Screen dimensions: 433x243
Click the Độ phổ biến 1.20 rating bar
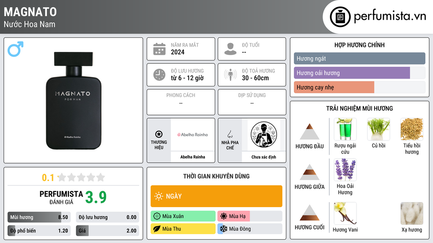(39, 231)
